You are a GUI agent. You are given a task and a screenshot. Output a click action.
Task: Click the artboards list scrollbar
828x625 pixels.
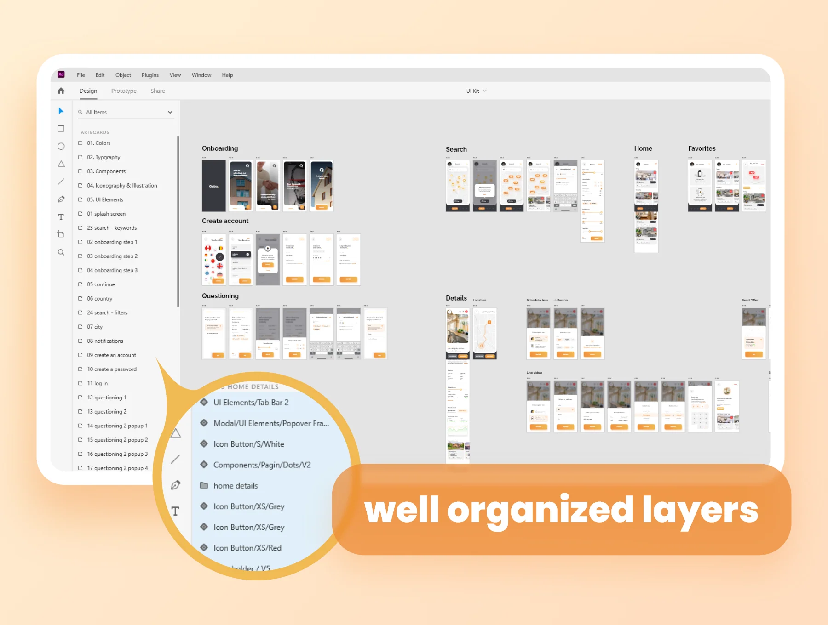pyautogui.click(x=178, y=222)
